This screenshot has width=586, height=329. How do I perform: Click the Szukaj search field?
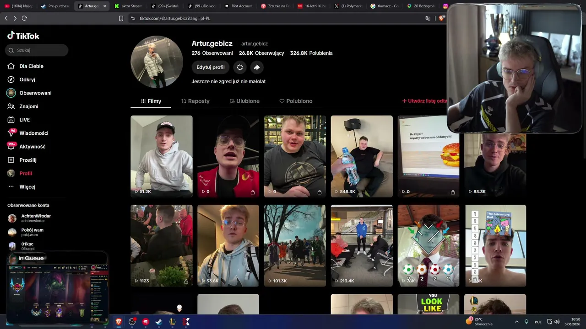[37, 50]
